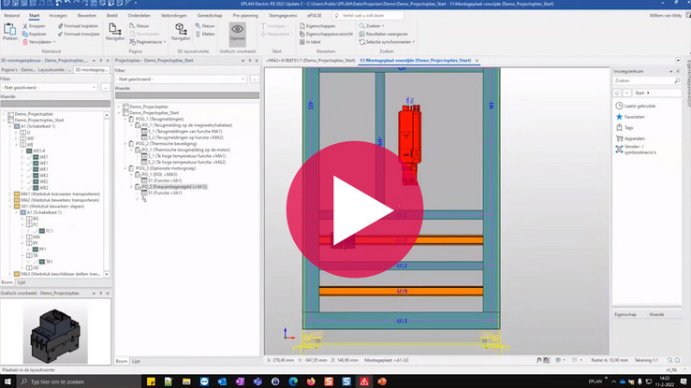The height and width of the screenshot is (388, 691).
Task: Click the Meten (measure) tool
Action: (x=205, y=34)
